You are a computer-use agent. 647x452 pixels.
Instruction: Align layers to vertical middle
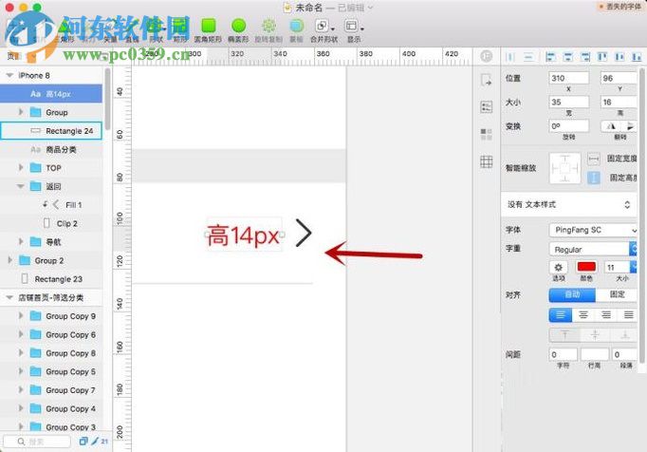click(619, 57)
